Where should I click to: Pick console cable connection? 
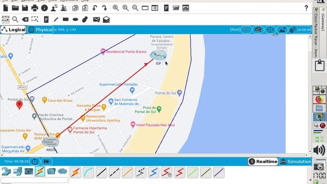[x=88, y=173]
